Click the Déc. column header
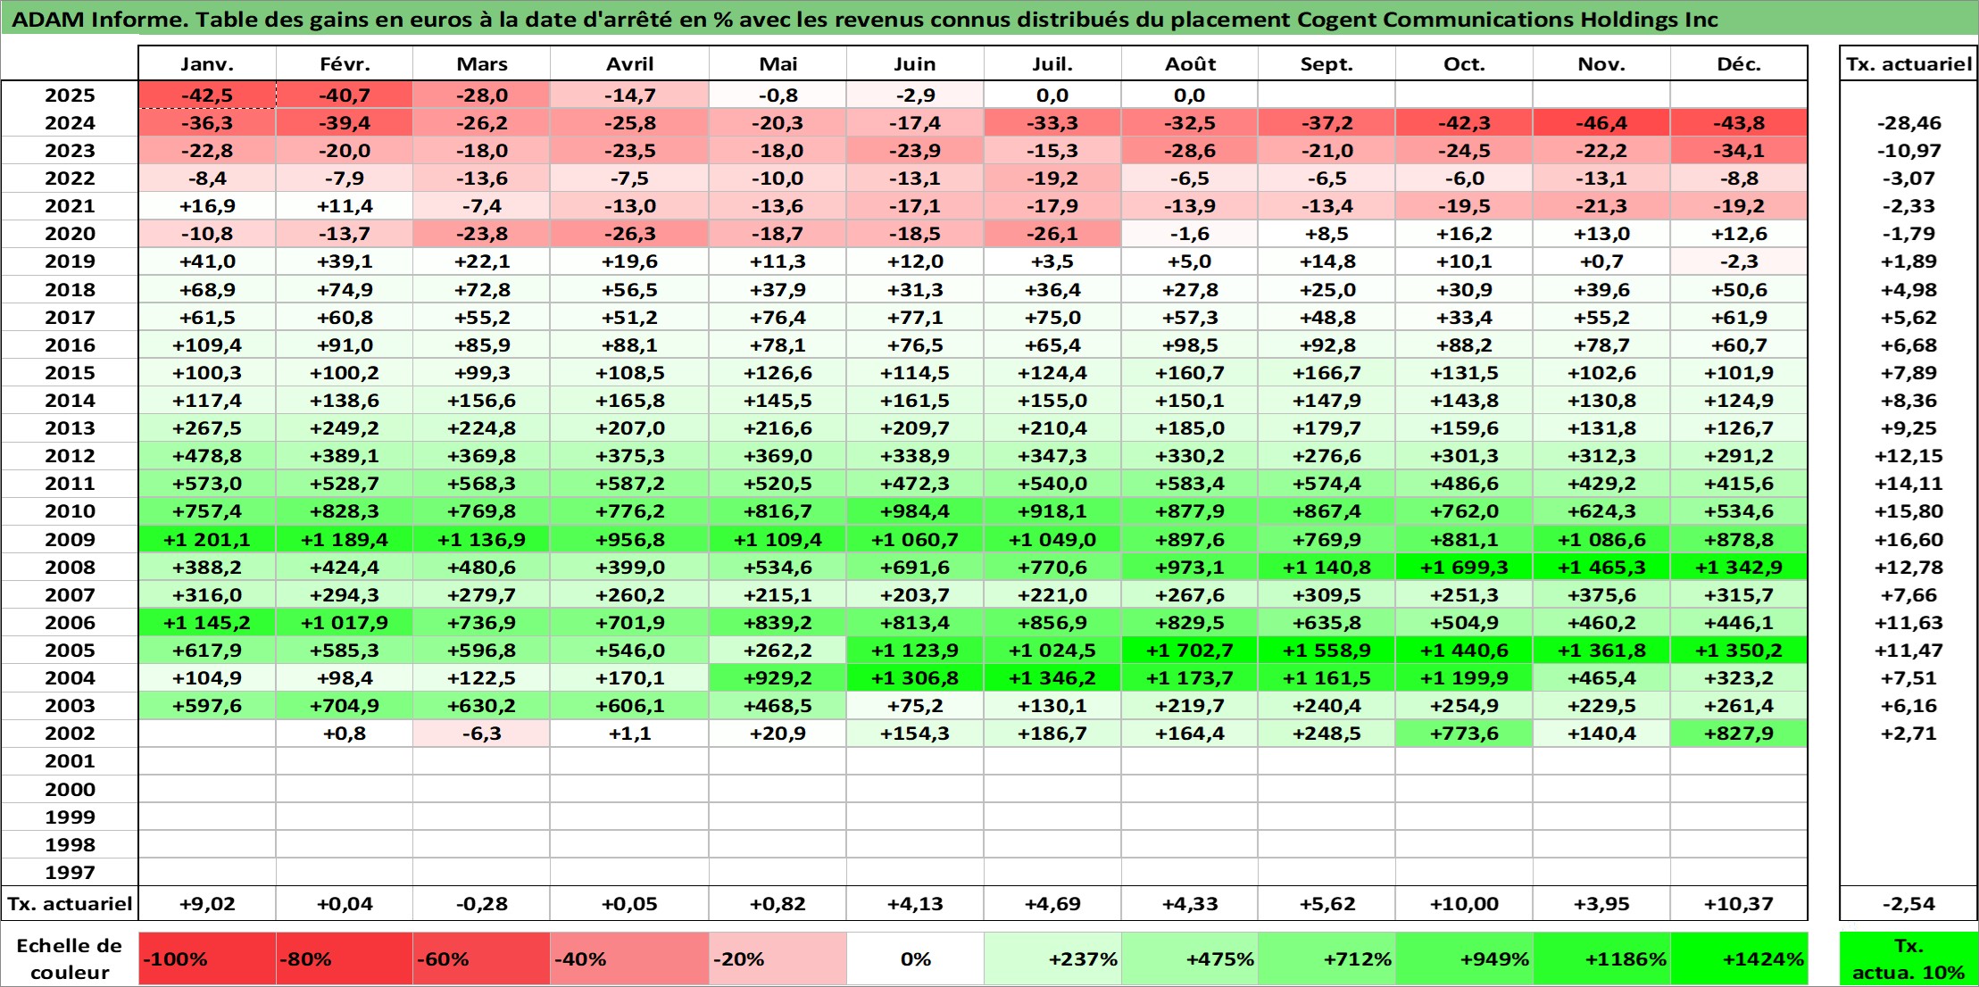Viewport: 1979px width, 987px height. 1739,63
